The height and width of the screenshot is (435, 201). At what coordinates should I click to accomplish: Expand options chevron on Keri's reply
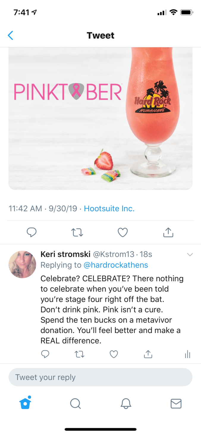pos(189,255)
